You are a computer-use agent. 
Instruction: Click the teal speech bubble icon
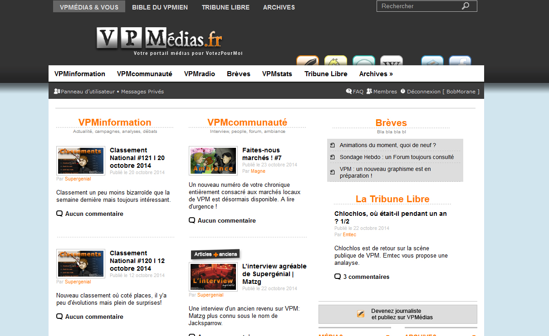[363, 61]
